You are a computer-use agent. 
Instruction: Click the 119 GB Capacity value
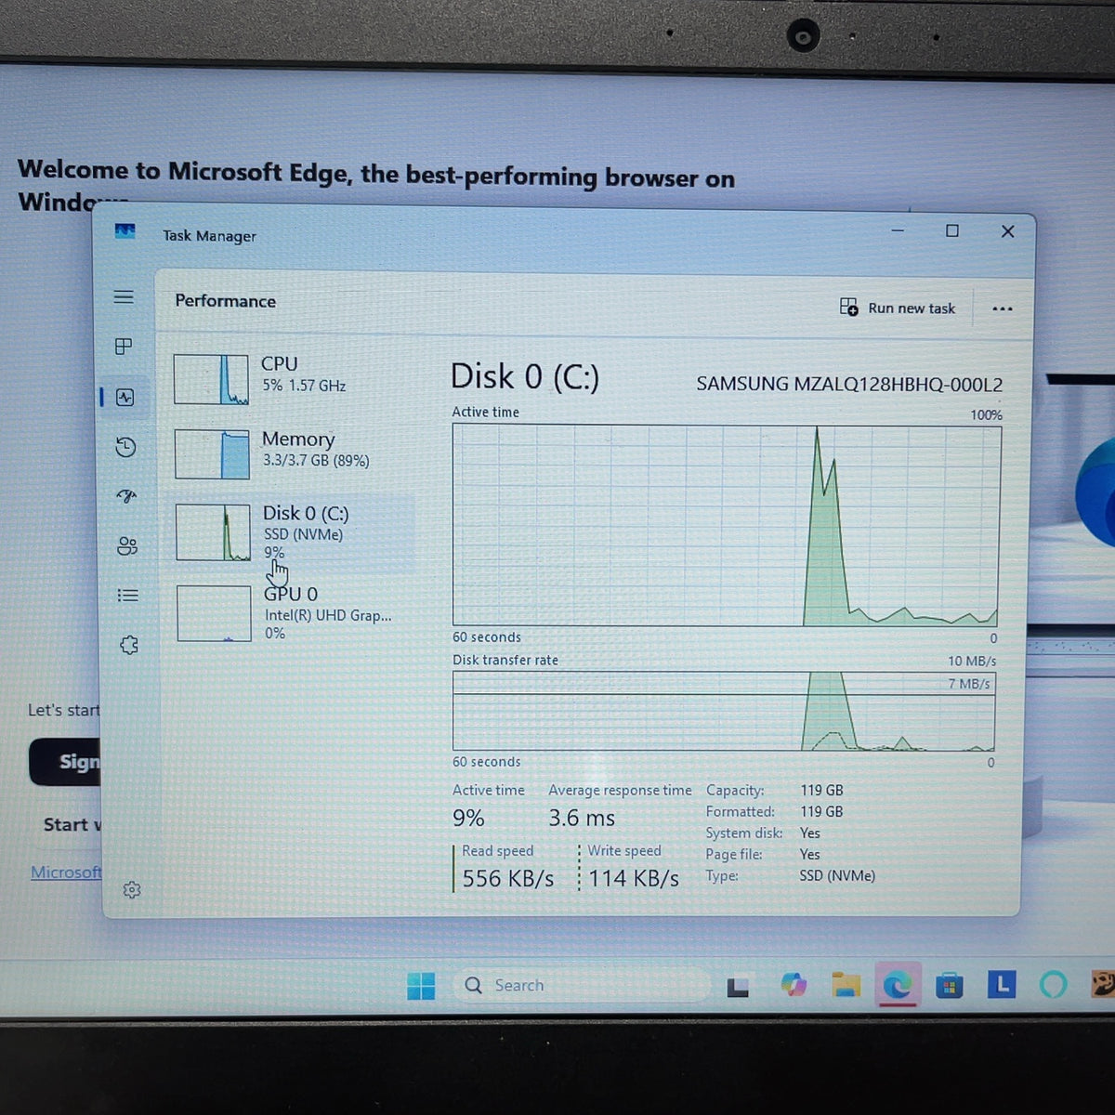(821, 790)
